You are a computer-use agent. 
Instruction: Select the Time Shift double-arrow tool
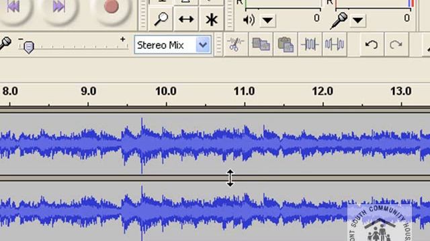(x=186, y=19)
